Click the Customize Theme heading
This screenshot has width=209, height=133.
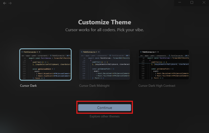click(105, 22)
